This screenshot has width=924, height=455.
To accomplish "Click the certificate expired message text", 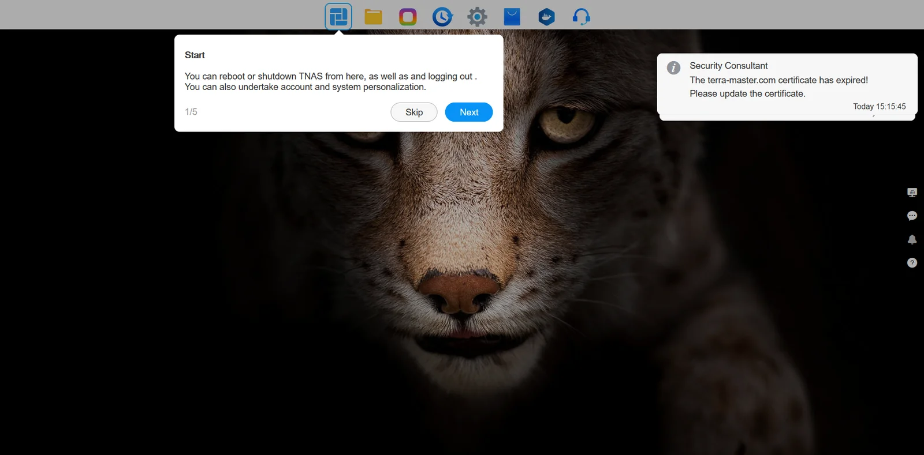I will (x=778, y=80).
